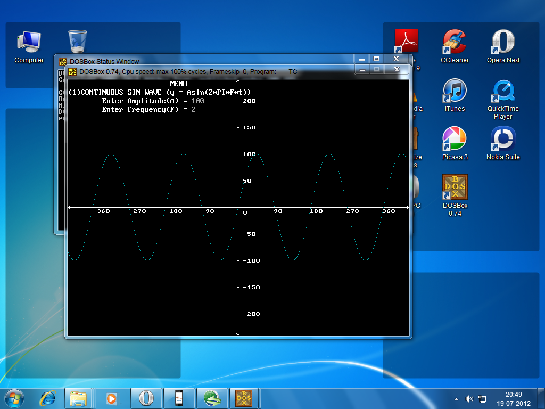
Task: Mute the speaker in the system tray
Action: (469, 398)
